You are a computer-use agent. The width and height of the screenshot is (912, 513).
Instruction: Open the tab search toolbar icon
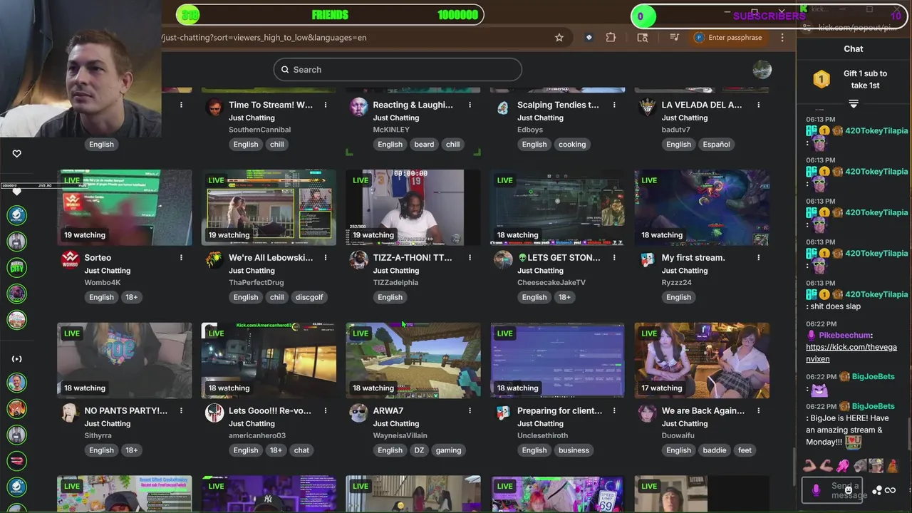[643, 38]
